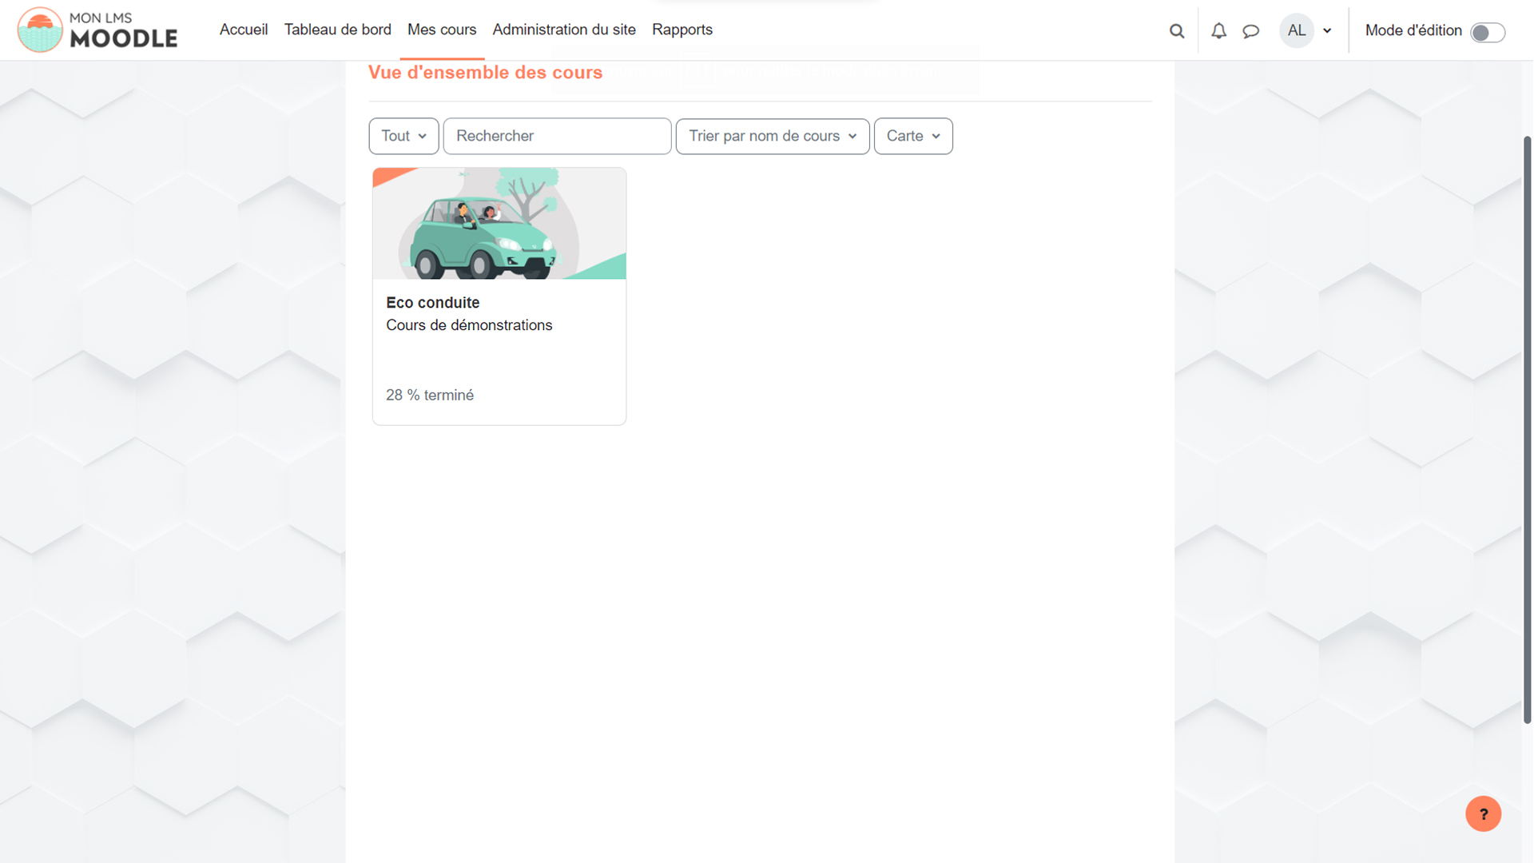1534x863 pixels.
Task: Open the messaging speech bubble icon
Action: (1251, 31)
